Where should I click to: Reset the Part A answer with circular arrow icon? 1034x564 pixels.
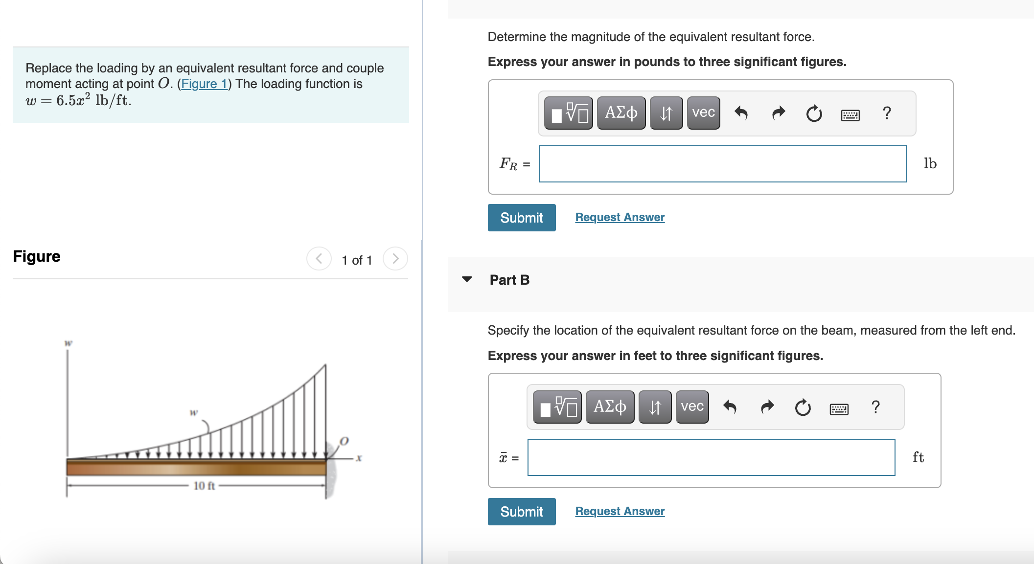(x=813, y=113)
